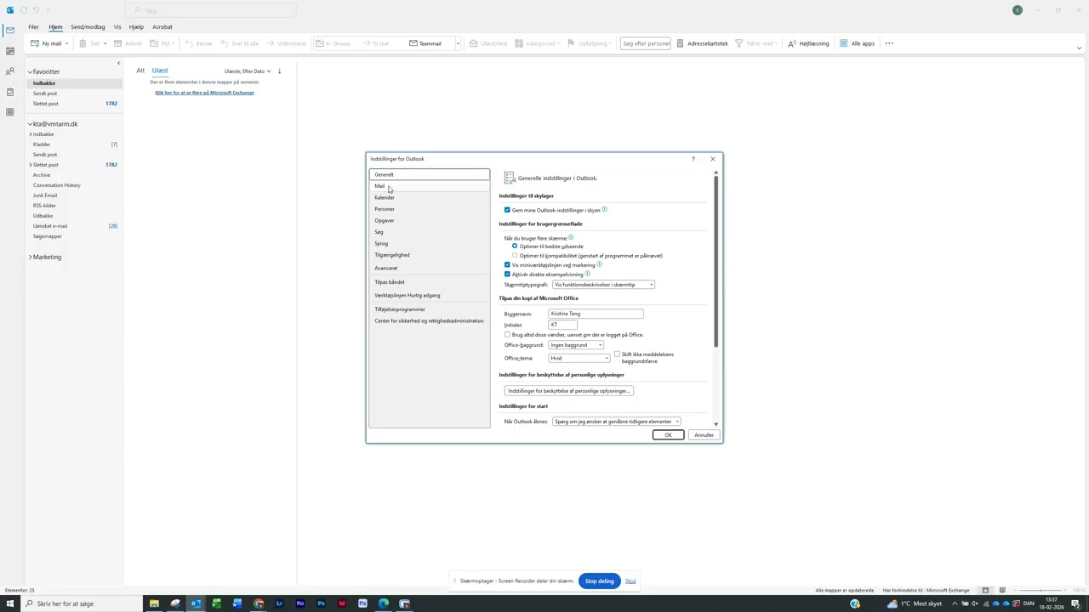
Task: Open the Filer menu
Action: click(33, 27)
